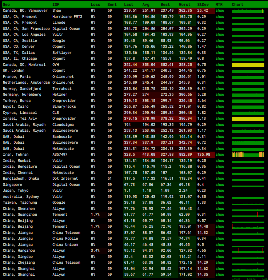Show MTR for Bengaluru Digital Ocean
This screenshot has width=268, height=280.
[220, 167]
